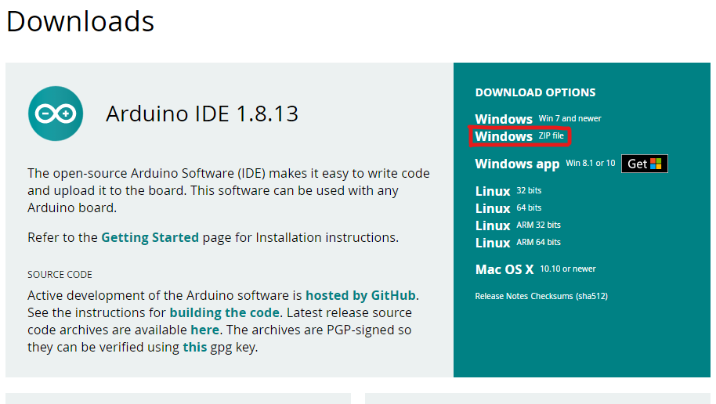Click the Get Microsoft Store button

[x=644, y=164]
